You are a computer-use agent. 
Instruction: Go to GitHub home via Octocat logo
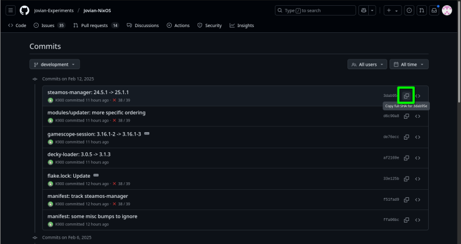(x=24, y=10)
